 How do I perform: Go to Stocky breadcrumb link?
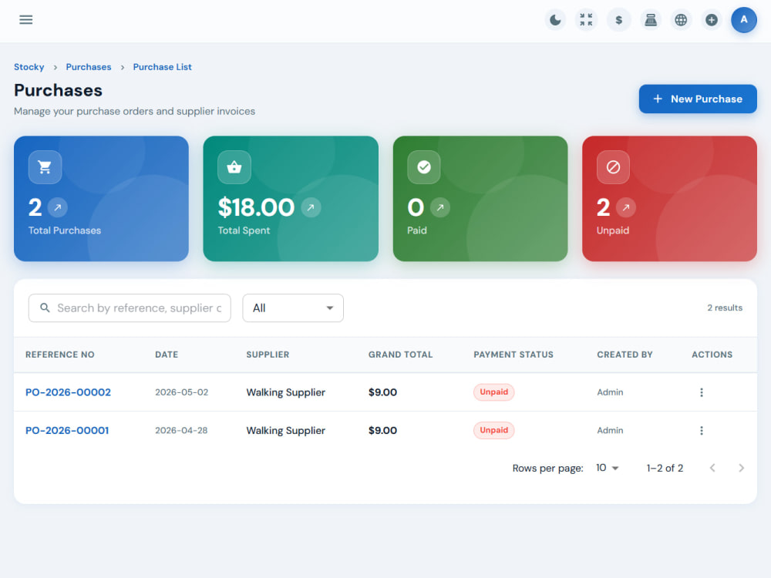point(29,67)
